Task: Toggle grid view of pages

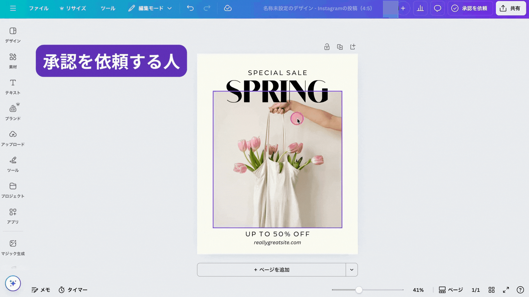Action: click(x=492, y=290)
